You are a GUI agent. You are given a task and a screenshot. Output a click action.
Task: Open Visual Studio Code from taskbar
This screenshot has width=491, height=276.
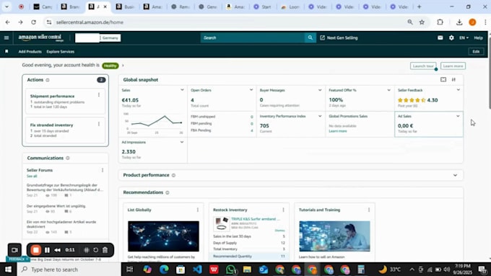(197, 270)
